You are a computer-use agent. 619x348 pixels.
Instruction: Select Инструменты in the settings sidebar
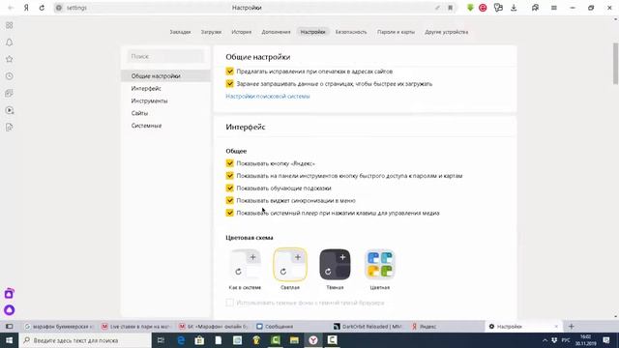click(165, 101)
